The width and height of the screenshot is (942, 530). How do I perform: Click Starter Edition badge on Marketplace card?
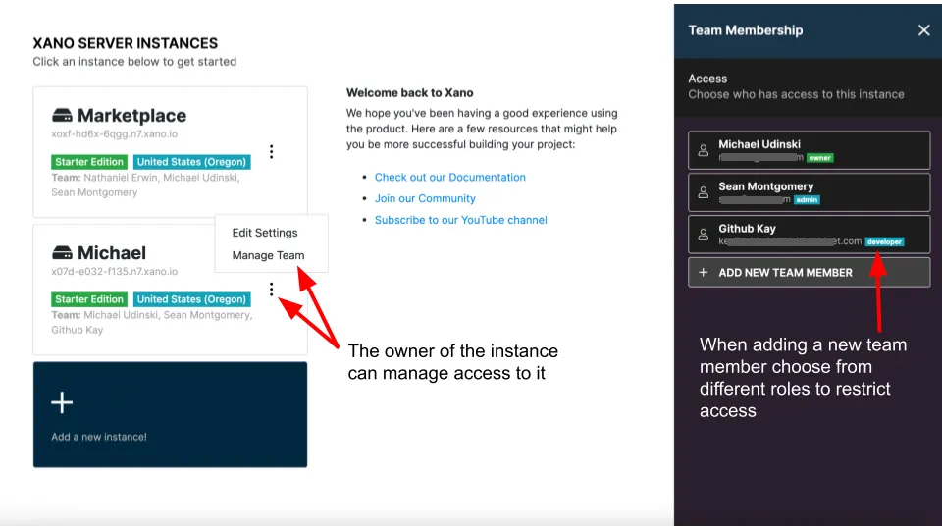89,162
